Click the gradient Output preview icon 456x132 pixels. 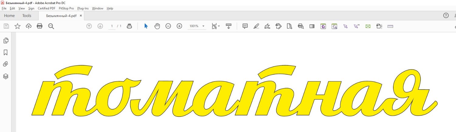click(312, 26)
